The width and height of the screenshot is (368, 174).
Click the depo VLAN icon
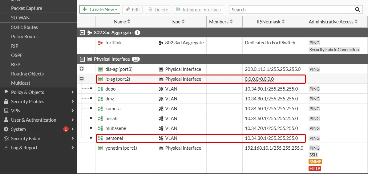tap(100, 89)
